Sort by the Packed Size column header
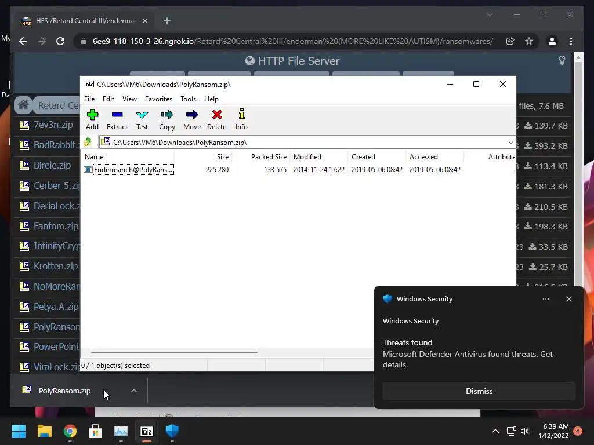Image resolution: width=594 pixels, height=445 pixels. tap(261, 156)
